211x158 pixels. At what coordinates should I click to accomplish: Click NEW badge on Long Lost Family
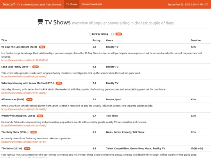[36, 67]
